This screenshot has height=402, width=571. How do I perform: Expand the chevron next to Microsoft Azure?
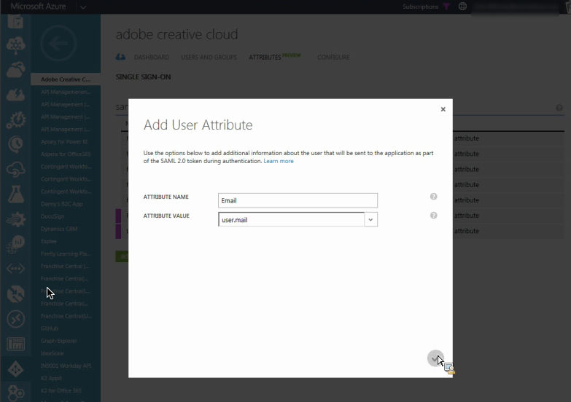click(83, 7)
